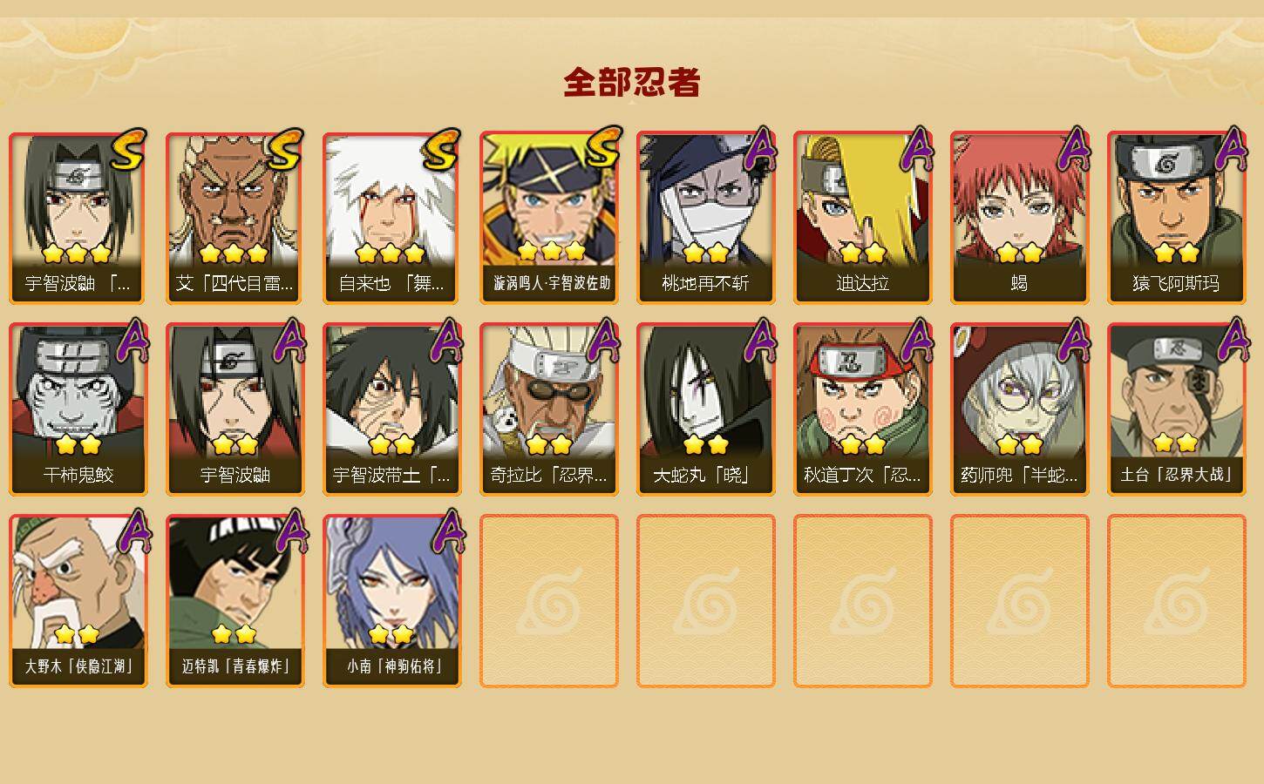This screenshot has height=784, width=1264.
Task: Select the 桃地再不斩 ninja card
Action: coord(706,218)
